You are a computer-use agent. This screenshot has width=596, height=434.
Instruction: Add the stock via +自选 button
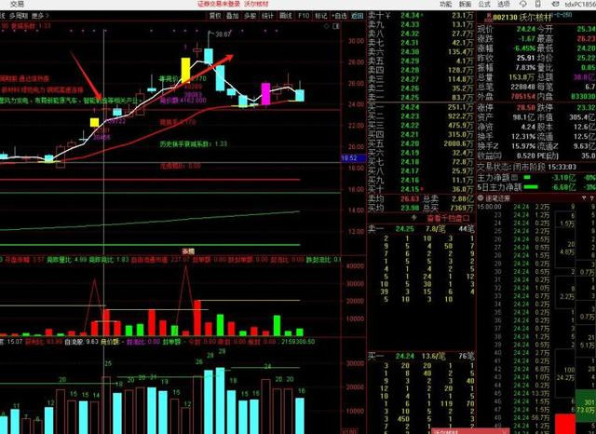tap(339, 16)
